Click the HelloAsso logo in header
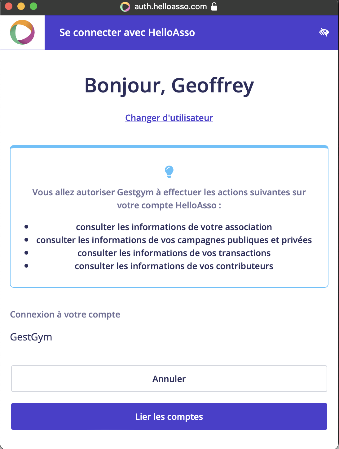339x449 pixels. click(22, 32)
